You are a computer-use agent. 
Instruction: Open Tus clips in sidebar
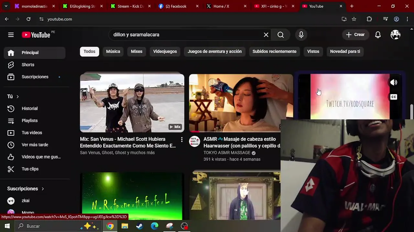point(35,169)
